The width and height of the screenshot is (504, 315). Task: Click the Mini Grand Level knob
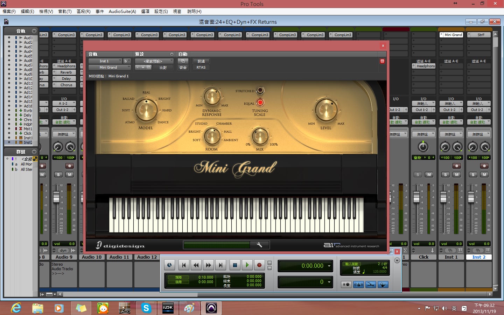pos(326,110)
